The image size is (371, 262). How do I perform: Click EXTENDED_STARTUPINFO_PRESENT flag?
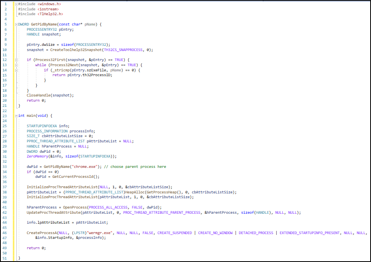pyautogui.click(x=309, y=233)
